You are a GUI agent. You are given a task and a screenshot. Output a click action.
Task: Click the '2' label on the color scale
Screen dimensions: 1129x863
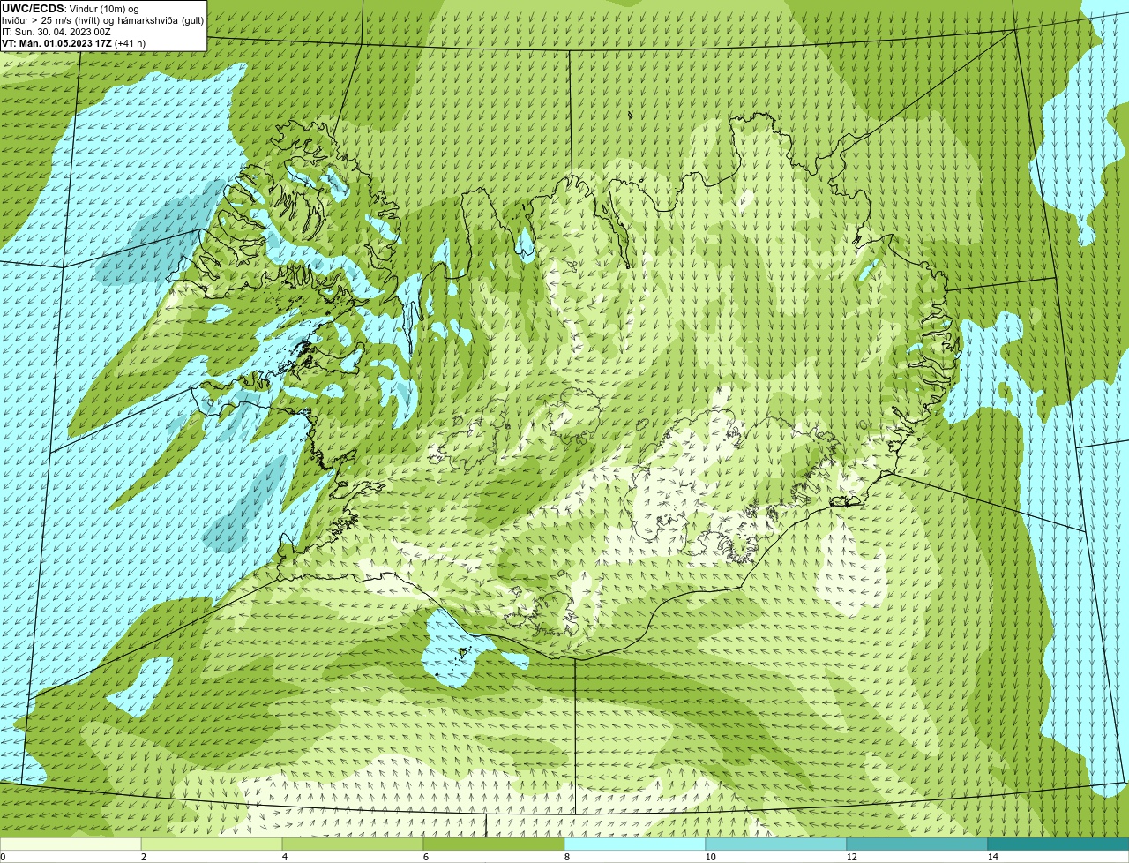pyautogui.click(x=144, y=857)
